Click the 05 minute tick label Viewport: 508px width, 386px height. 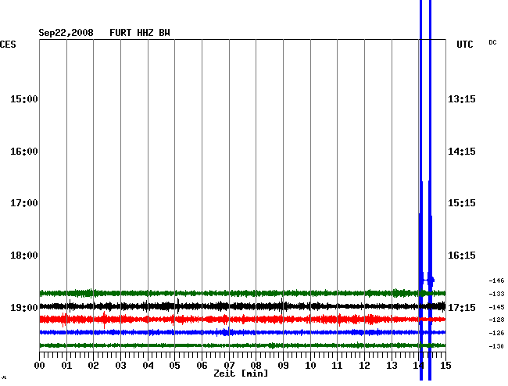tap(174, 365)
